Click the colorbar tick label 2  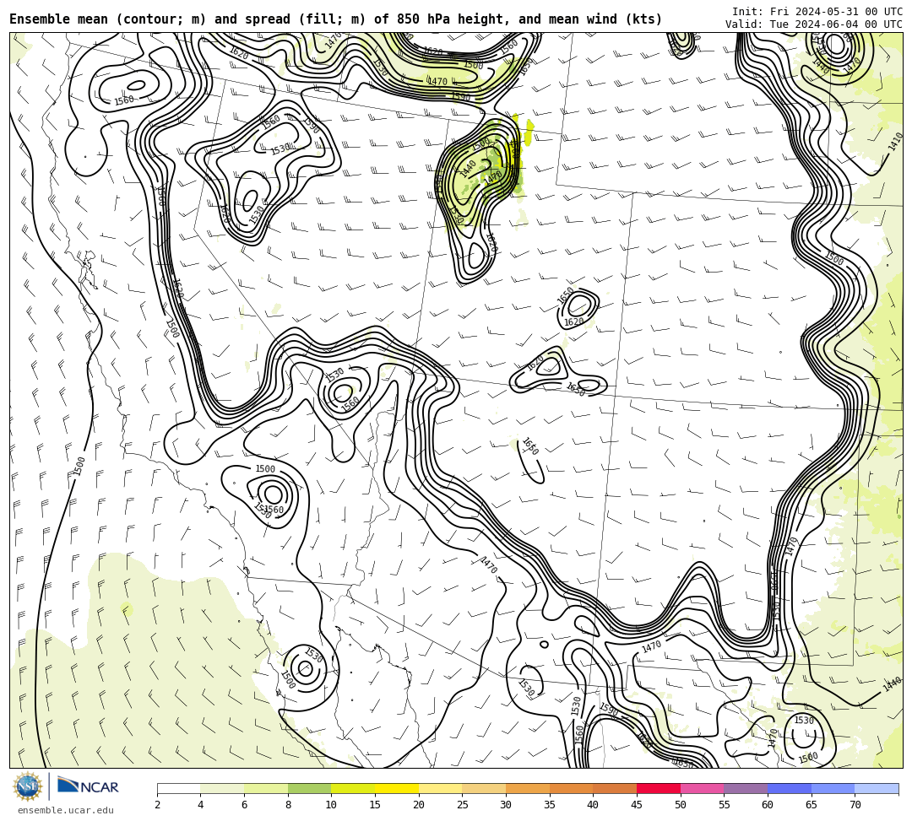157,805
